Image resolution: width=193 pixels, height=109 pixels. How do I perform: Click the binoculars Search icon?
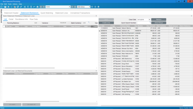[x=37, y=7]
